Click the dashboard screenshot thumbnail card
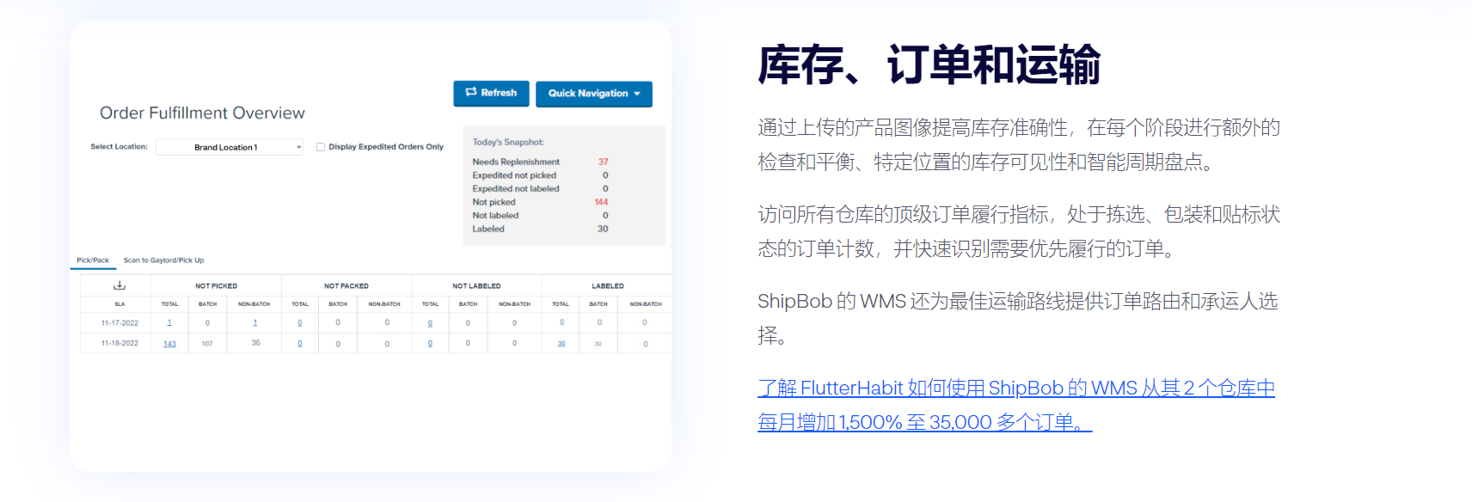Viewport: 1472px width, 502px height. [x=371, y=246]
